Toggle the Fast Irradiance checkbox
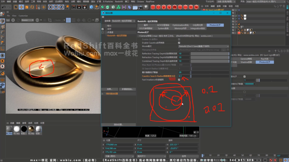Image resolution: width=289 pixels, height=162 pixels. (x=179, y=80)
